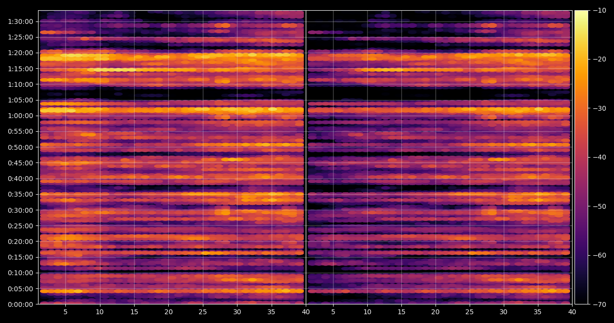Click the 0:10:00 y-axis tick label
The height and width of the screenshot is (323, 614).
(x=20, y=273)
